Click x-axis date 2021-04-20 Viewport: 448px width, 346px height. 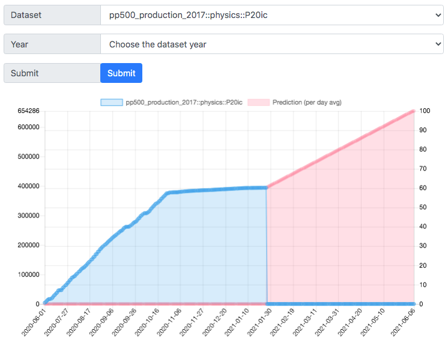tap(350, 323)
